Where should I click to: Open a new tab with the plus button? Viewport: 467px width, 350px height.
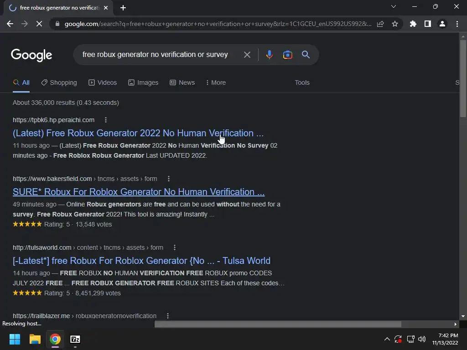coord(123,8)
